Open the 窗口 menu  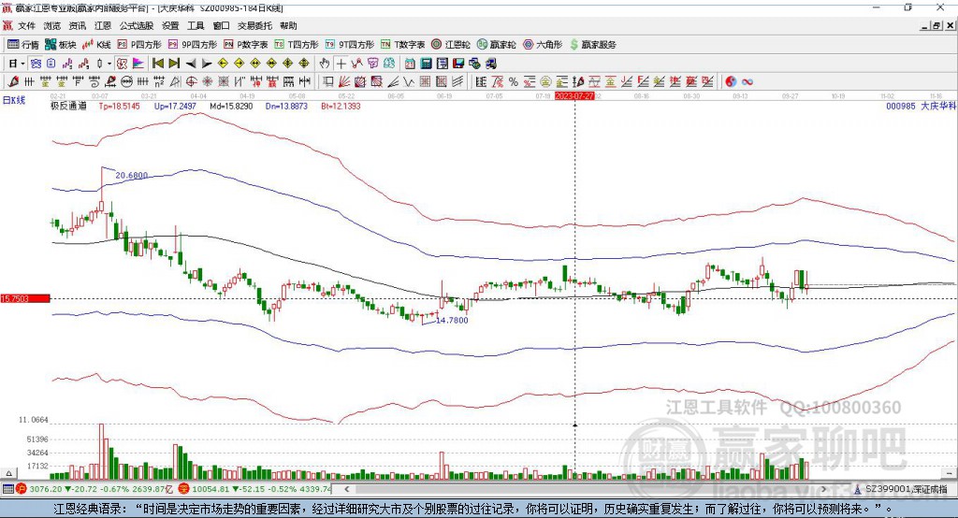221,25
